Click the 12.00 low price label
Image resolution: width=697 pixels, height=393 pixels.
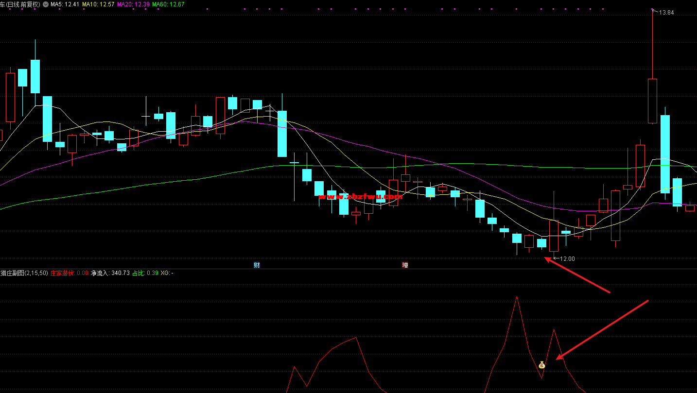(567, 259)
